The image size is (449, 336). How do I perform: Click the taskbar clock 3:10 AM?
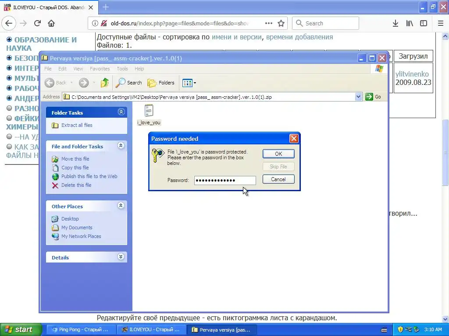click(x=433, y=329)
